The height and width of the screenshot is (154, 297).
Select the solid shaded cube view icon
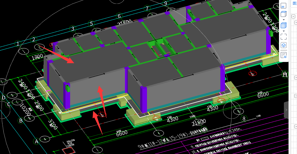283,25
